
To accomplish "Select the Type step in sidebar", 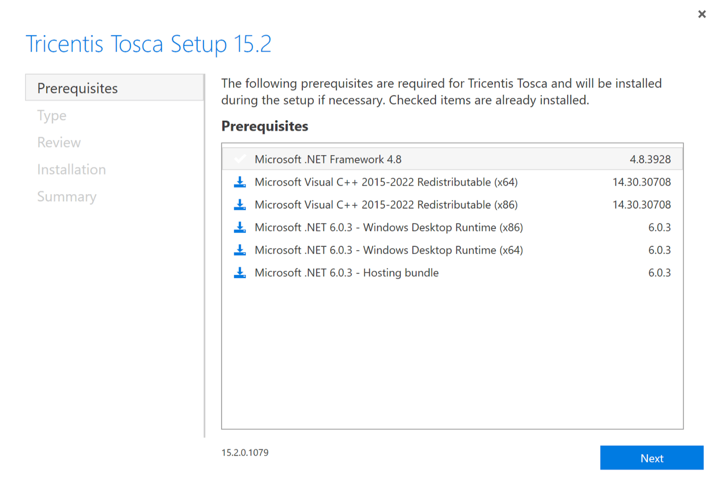I will point(51,115).
